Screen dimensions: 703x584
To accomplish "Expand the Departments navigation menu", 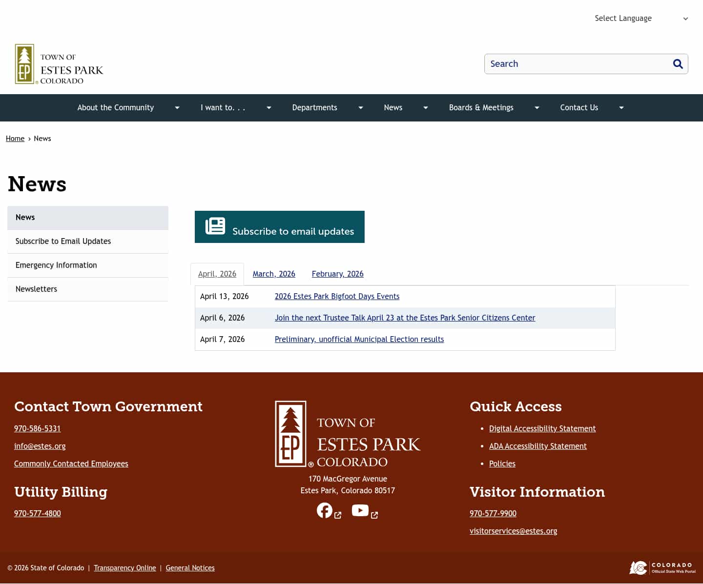I will [360, 107].
